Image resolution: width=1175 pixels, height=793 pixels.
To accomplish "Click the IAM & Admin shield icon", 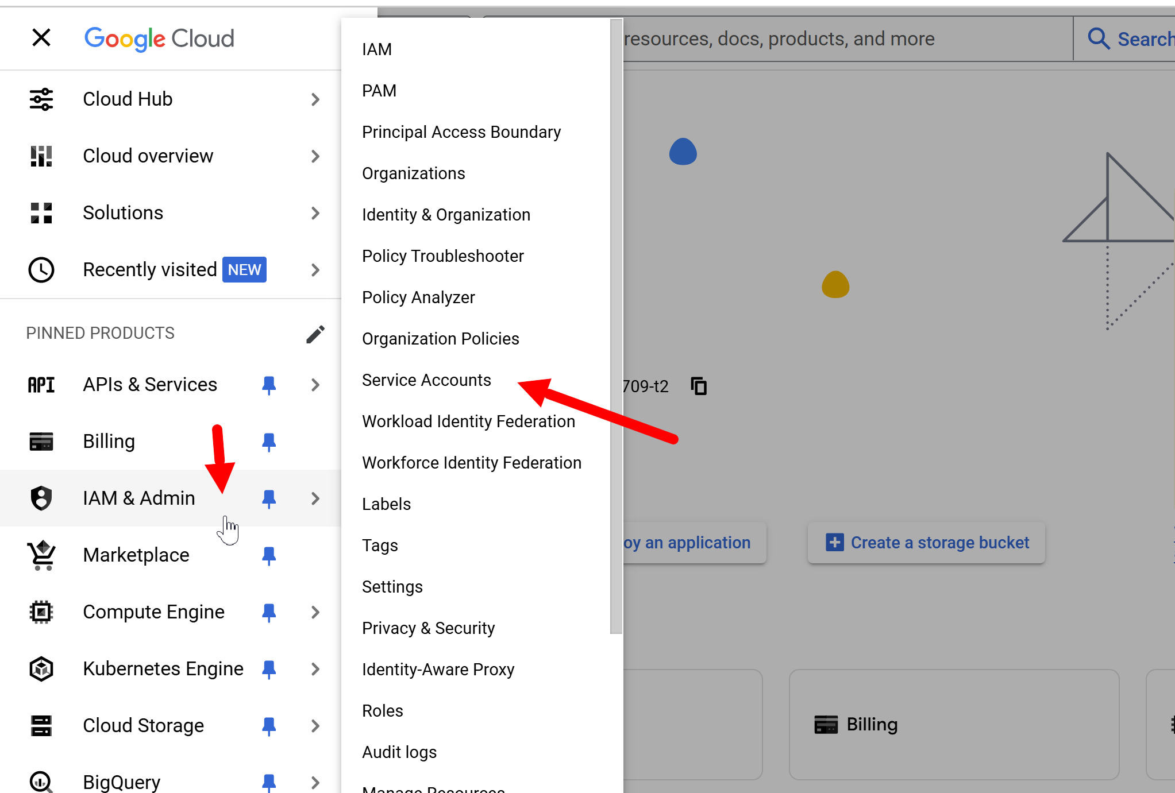I will (41, 498).
